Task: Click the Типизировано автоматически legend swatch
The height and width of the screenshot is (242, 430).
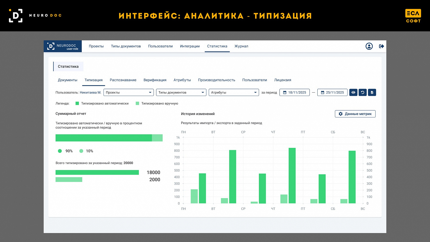Action: [x=77, y=104]
